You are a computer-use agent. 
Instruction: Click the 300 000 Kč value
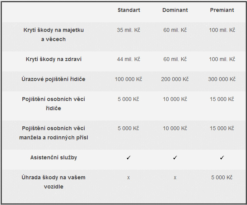click(222, 79)
